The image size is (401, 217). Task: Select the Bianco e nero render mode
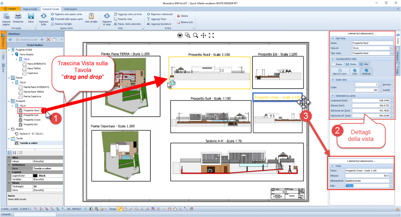340,72
